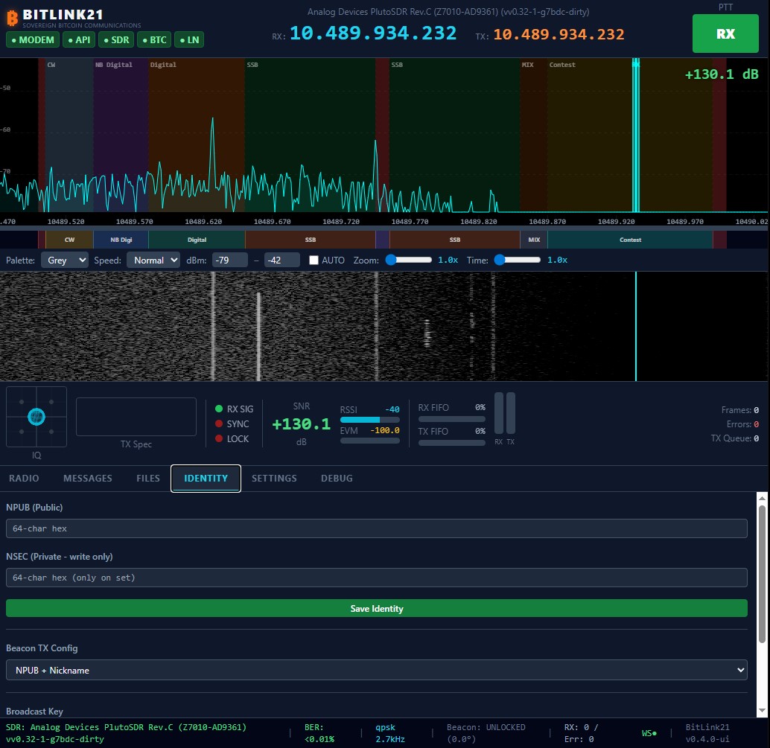770x748 pixels.
Task: Click the Bitlink21 orange Bitcoin logo
Action: click(x=12, y=18)
